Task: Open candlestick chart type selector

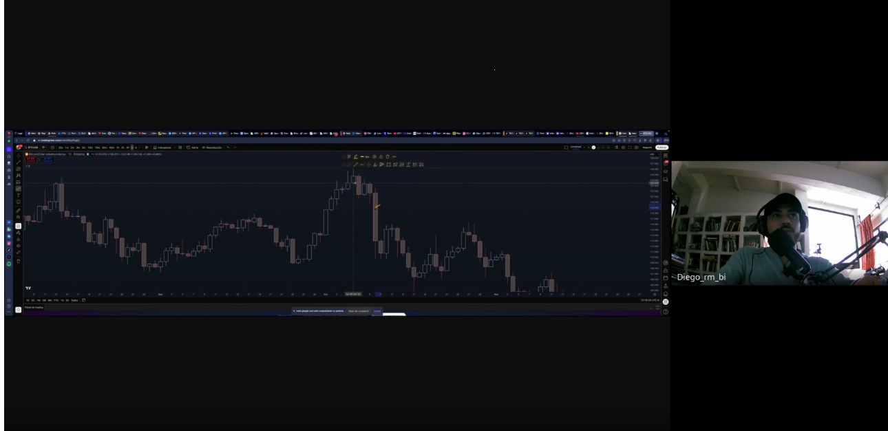Action: click(147, 147)
